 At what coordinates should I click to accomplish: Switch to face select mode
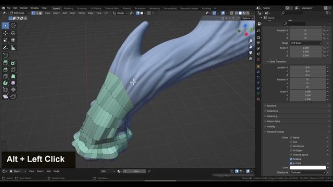(41, 13)
